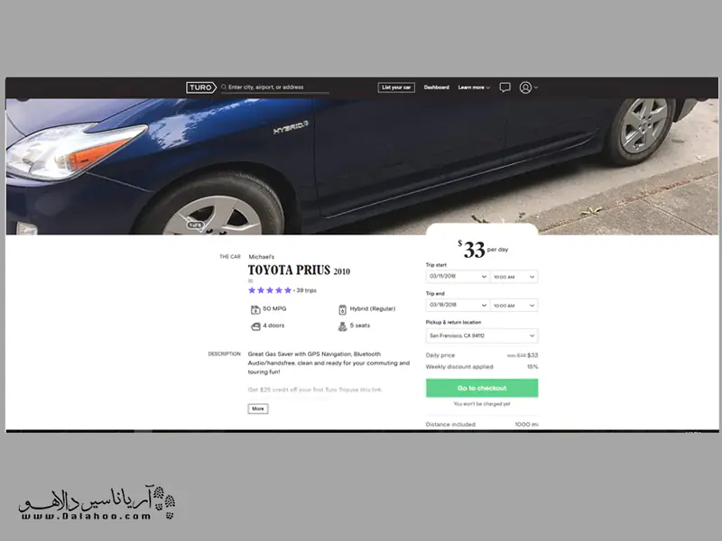
Task: Open the Trip start time dropdown
Action: (514, 277)
